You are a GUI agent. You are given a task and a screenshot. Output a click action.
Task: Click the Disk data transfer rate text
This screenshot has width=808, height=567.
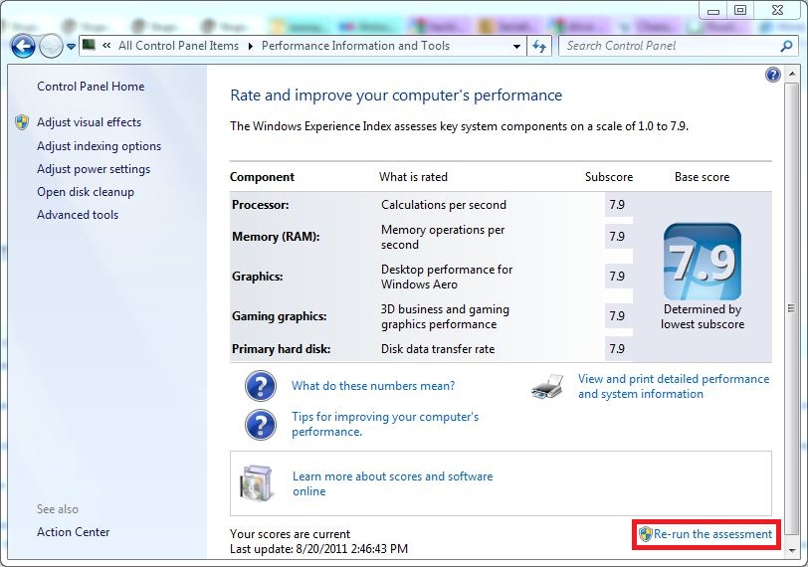pos(438,349)
